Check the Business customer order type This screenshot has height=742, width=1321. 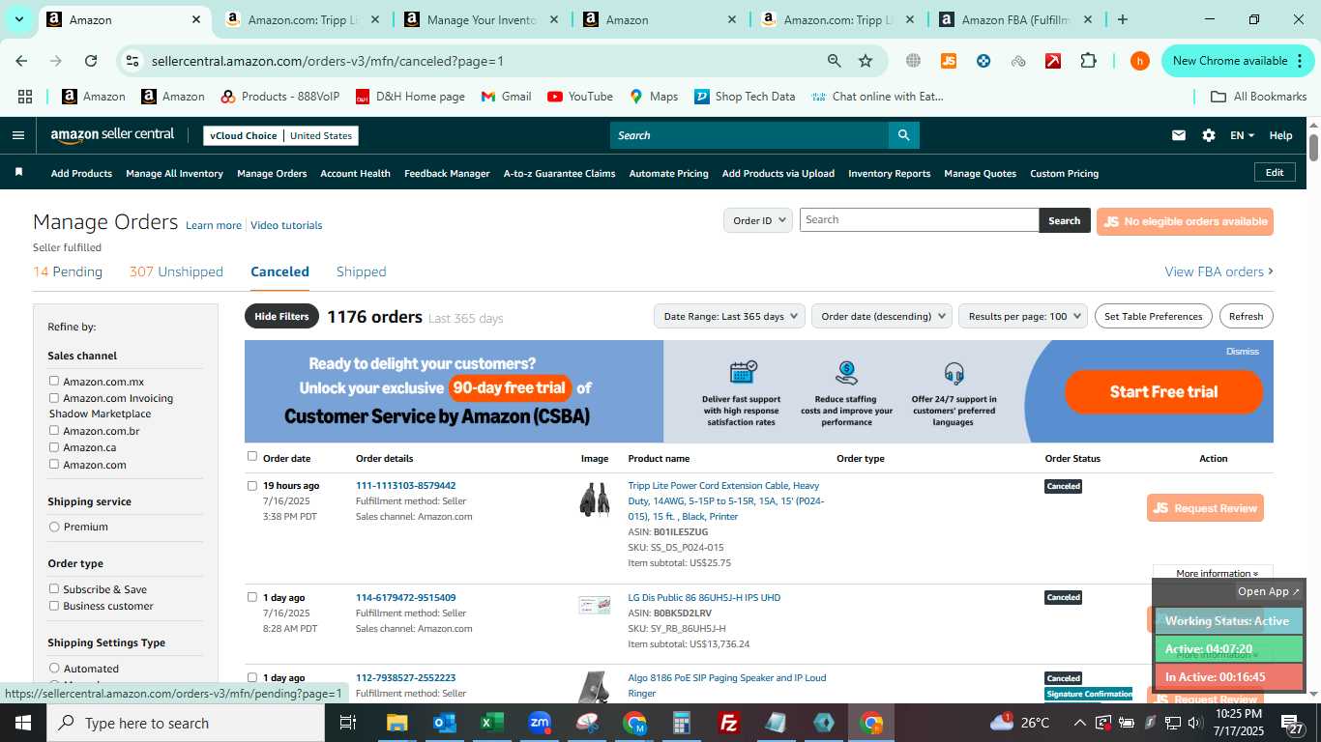click(54, 606)
